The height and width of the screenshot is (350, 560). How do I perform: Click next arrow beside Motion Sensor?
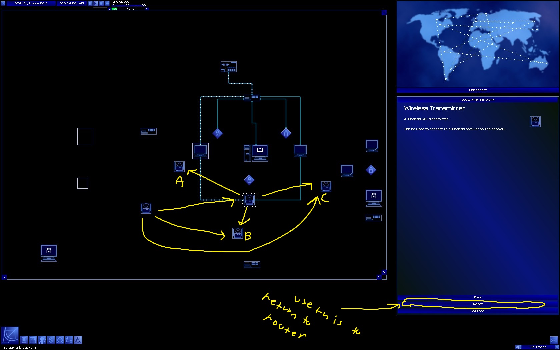coord(147,9)
